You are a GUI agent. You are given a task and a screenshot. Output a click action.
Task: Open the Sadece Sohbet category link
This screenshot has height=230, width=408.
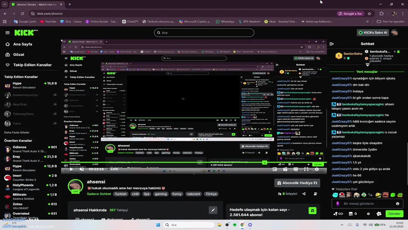tap(99, 194)
